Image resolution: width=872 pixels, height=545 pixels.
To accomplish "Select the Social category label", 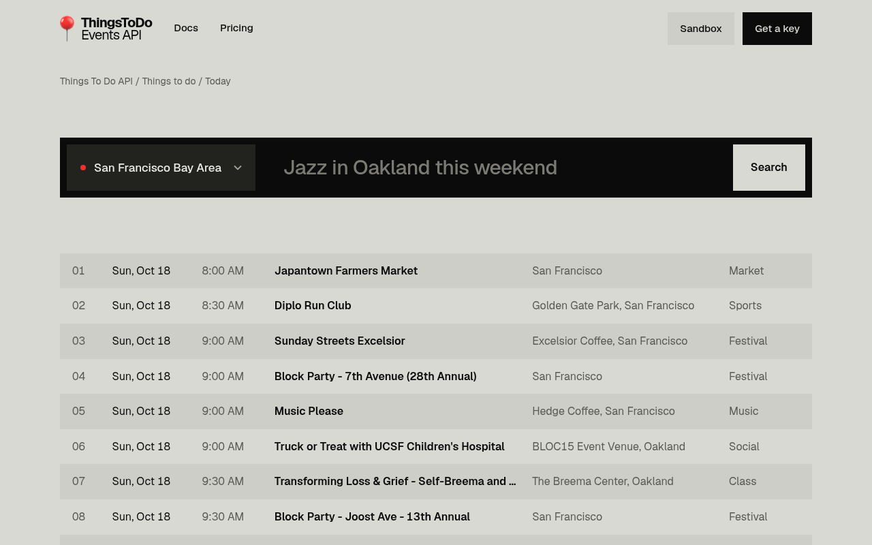I will pyautogui.click(x=744, y=446).
